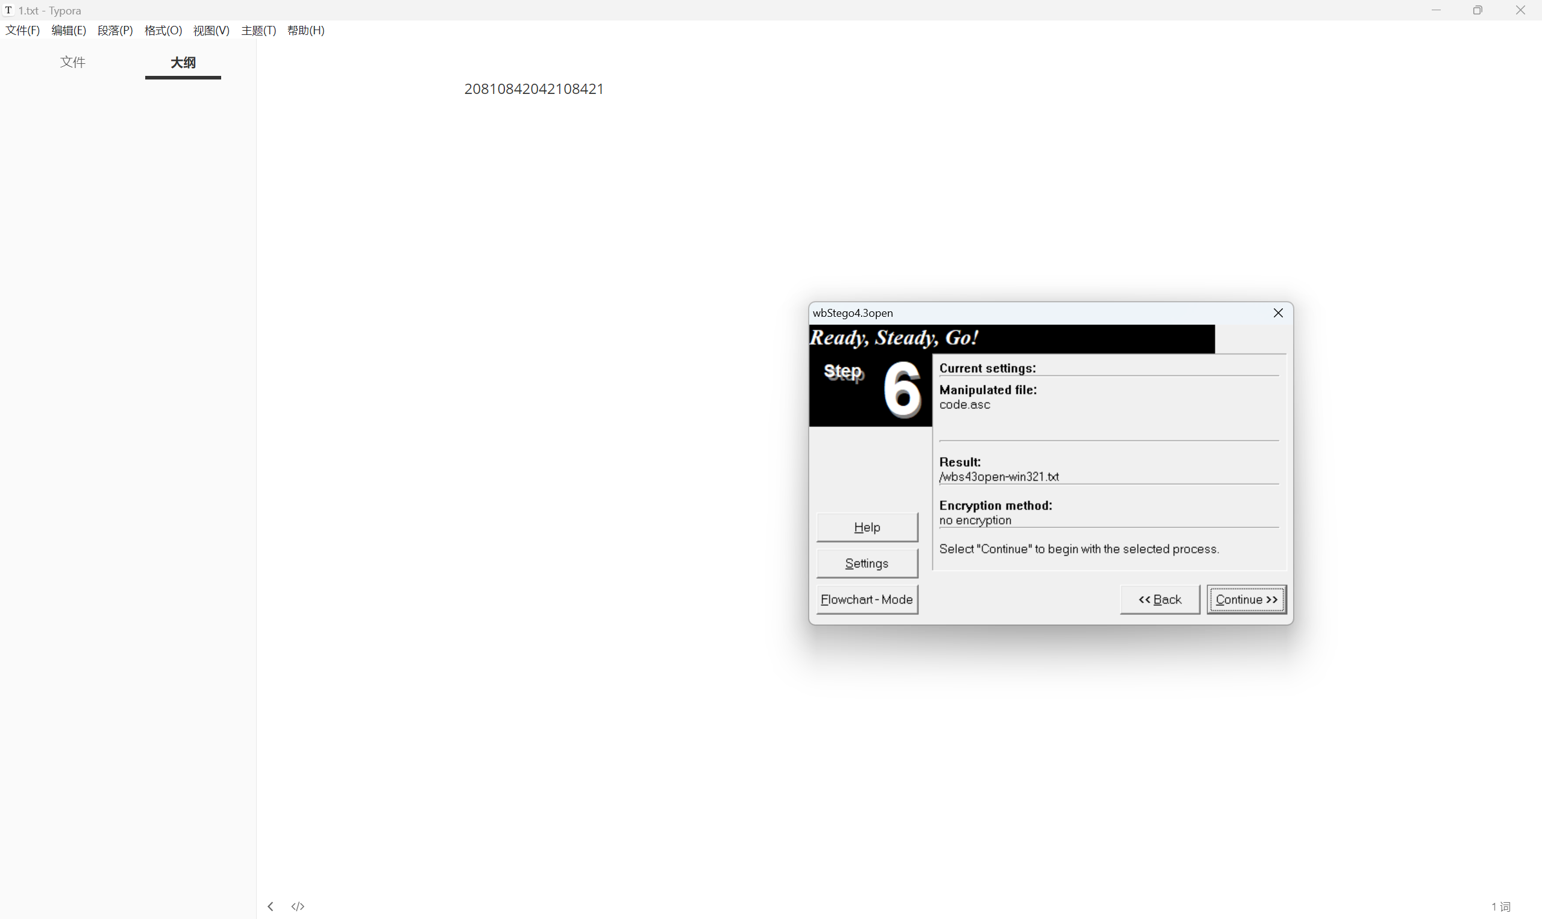
Task: Switch to the 大纲 sidebar tab
Action: tap(183, 63)
